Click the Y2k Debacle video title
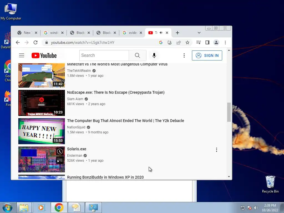The width and height of the screenshot is (284, 213). pyautogui.click(x=126, y=121)
